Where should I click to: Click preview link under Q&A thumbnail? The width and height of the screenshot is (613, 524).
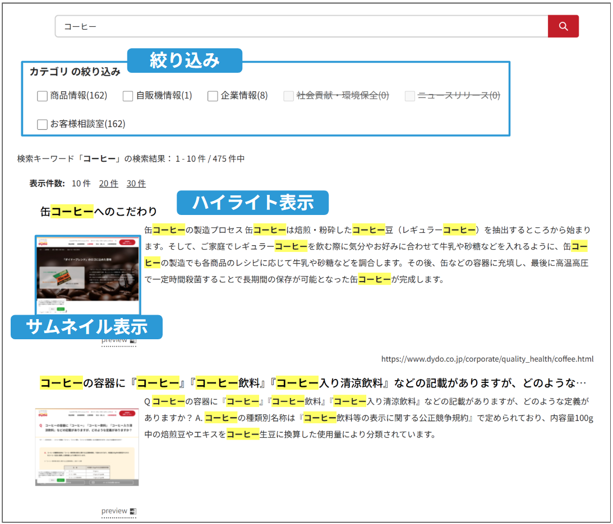click(114, 511)
